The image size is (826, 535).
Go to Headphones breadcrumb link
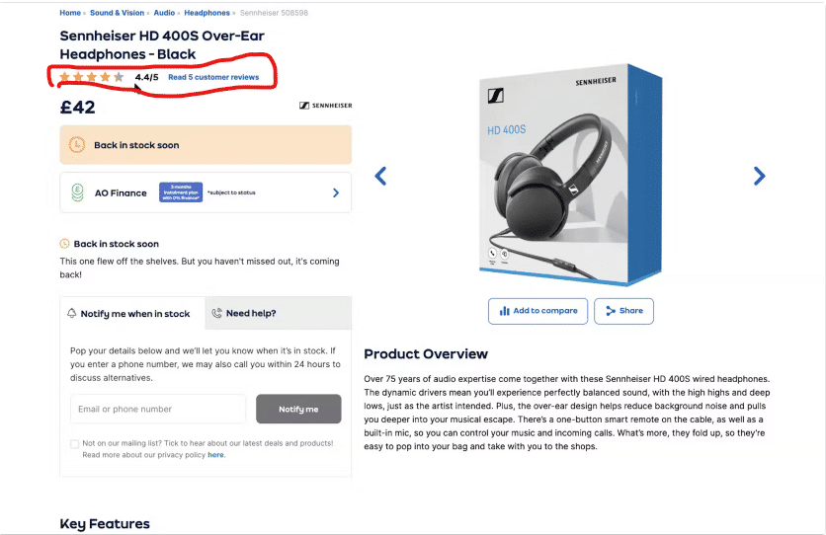[x=207, y=13]
